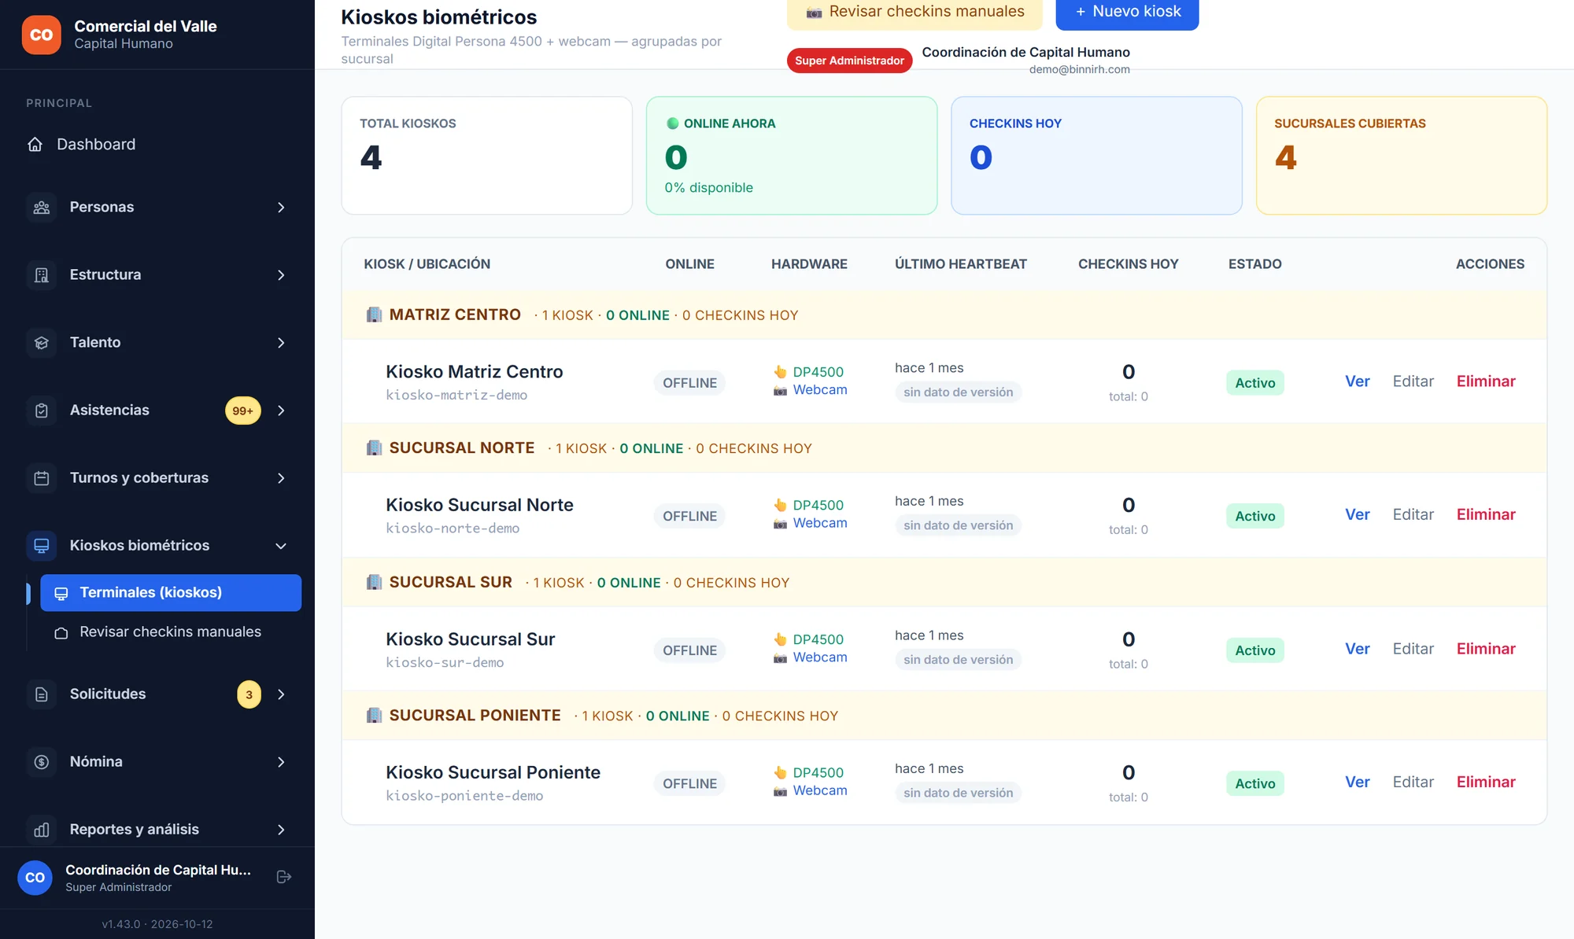Click Editar for Kiosko Sucursal Norte
The width and height of the screenshot is (1574, 939).
pos(1413,514)
